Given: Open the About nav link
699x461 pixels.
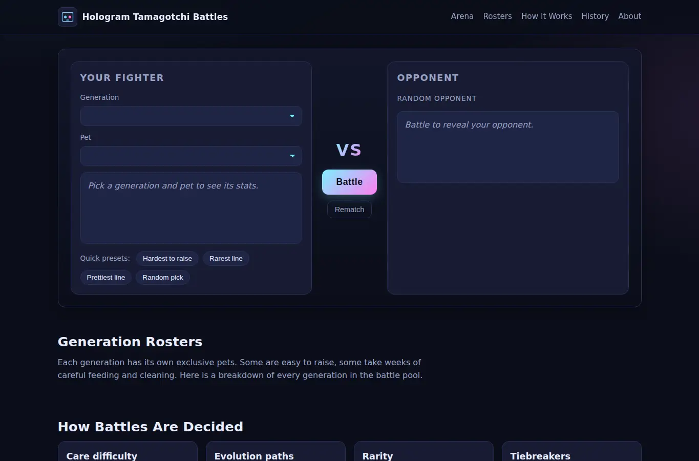Looking at the screenshot, I should [629, 16].
